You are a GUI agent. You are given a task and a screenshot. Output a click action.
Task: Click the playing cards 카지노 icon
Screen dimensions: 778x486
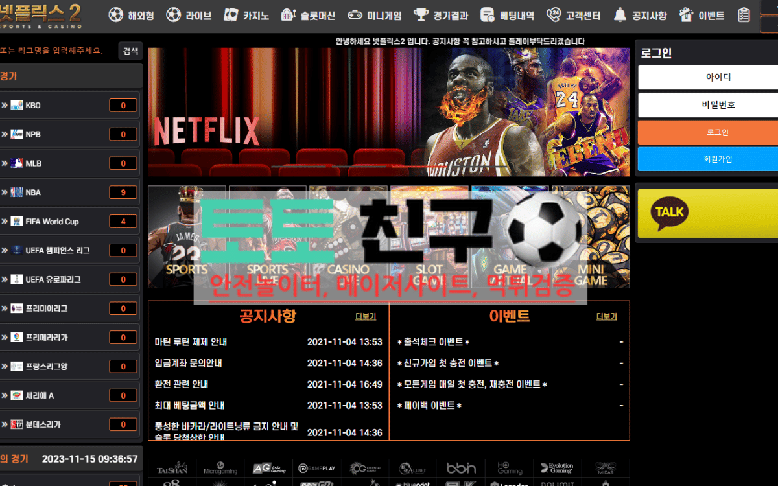pyautogui.click(x=231, y=15)
